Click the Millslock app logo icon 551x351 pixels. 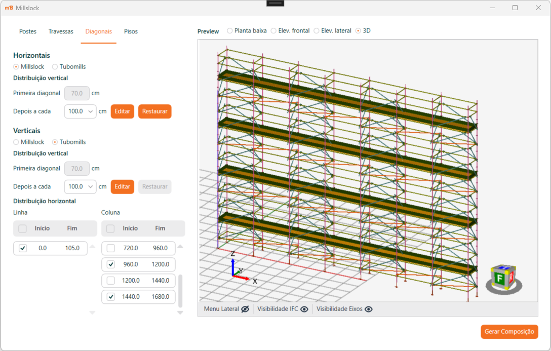pos(8,8)
